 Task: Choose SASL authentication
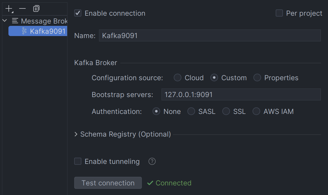[191, 112]
